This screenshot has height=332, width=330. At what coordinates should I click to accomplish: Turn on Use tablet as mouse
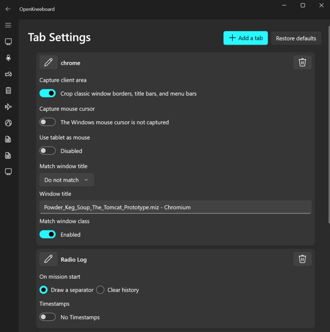[x=48, y=151]
